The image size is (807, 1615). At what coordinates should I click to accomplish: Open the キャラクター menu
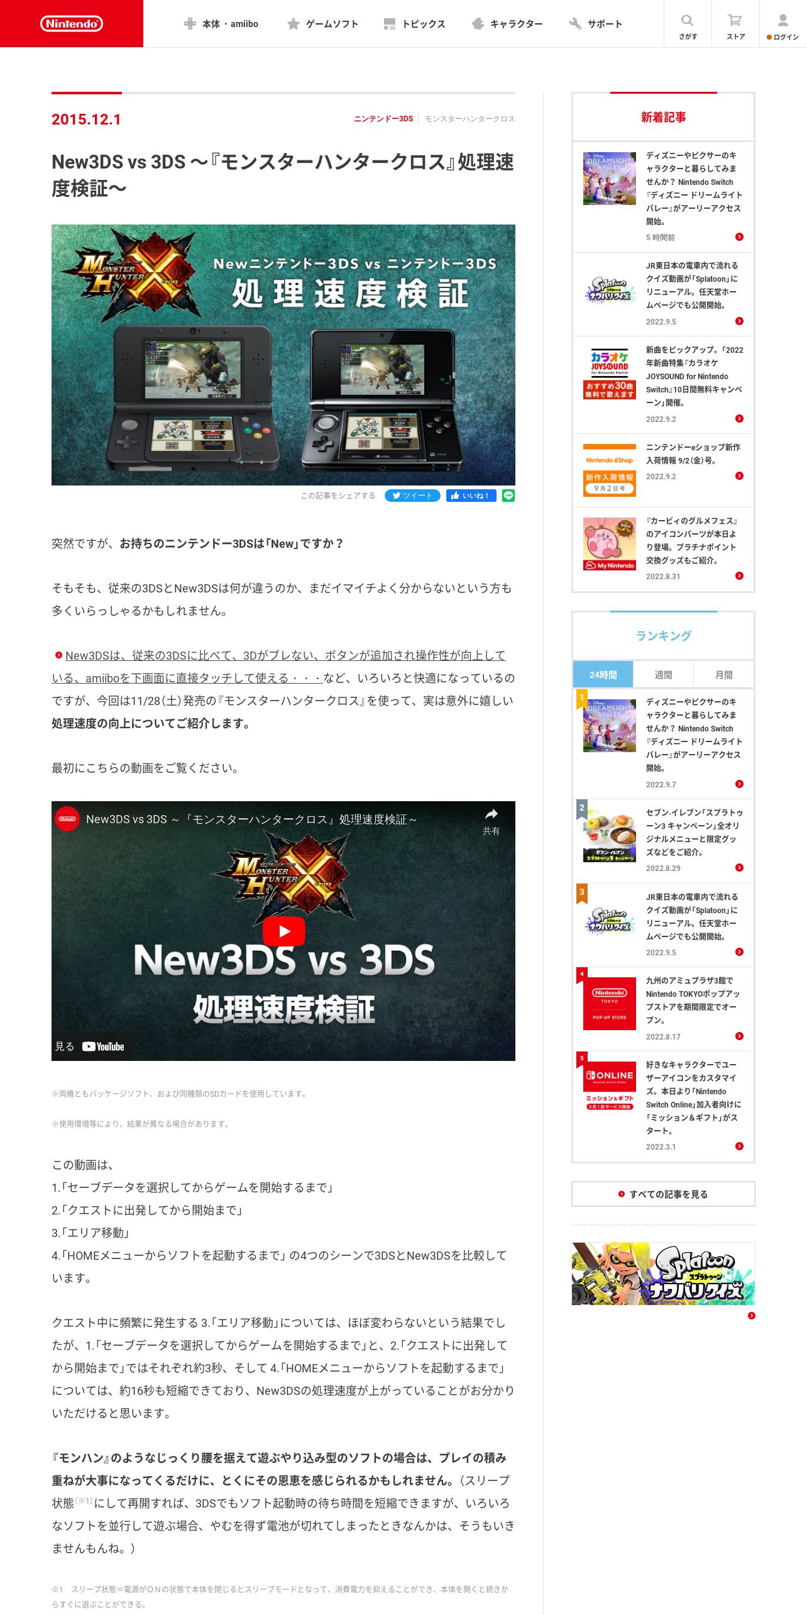[x=507, y=24]
